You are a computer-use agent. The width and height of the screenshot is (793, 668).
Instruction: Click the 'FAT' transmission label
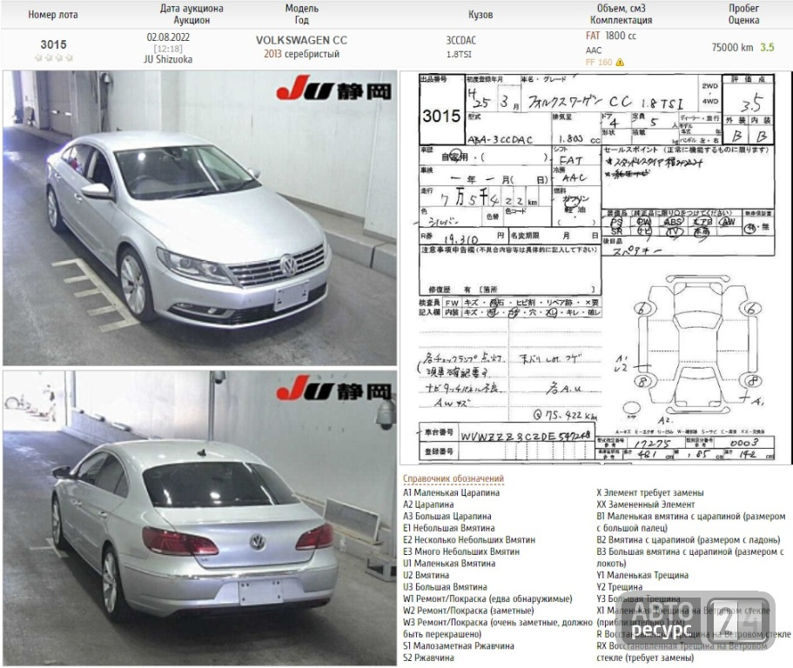click(593, 36)
